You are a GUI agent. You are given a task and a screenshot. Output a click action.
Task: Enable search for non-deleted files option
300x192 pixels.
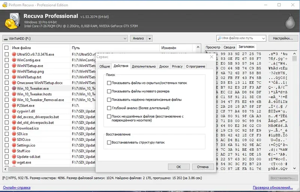(x=109, y=116)
